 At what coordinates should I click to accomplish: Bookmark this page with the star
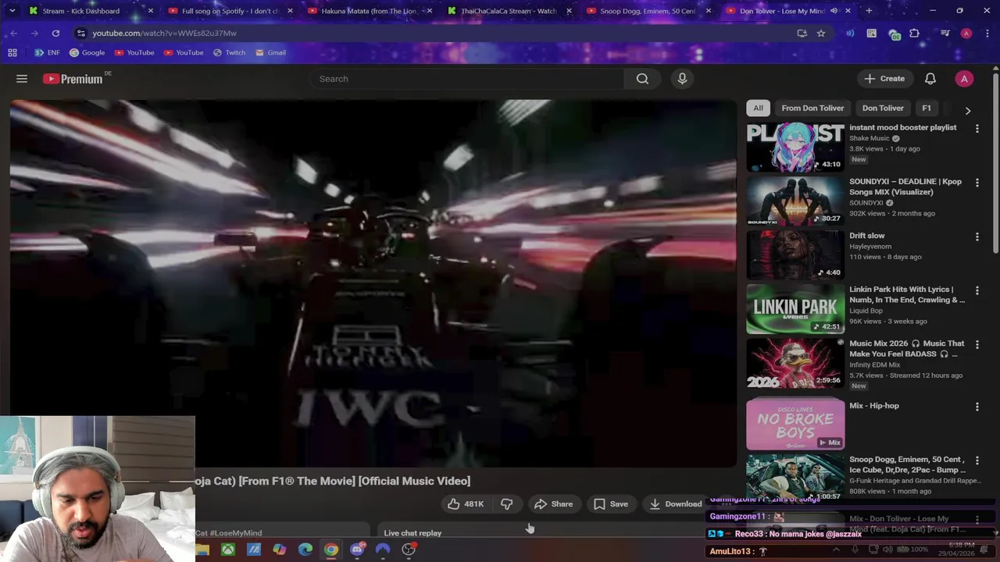pos(821,33)
